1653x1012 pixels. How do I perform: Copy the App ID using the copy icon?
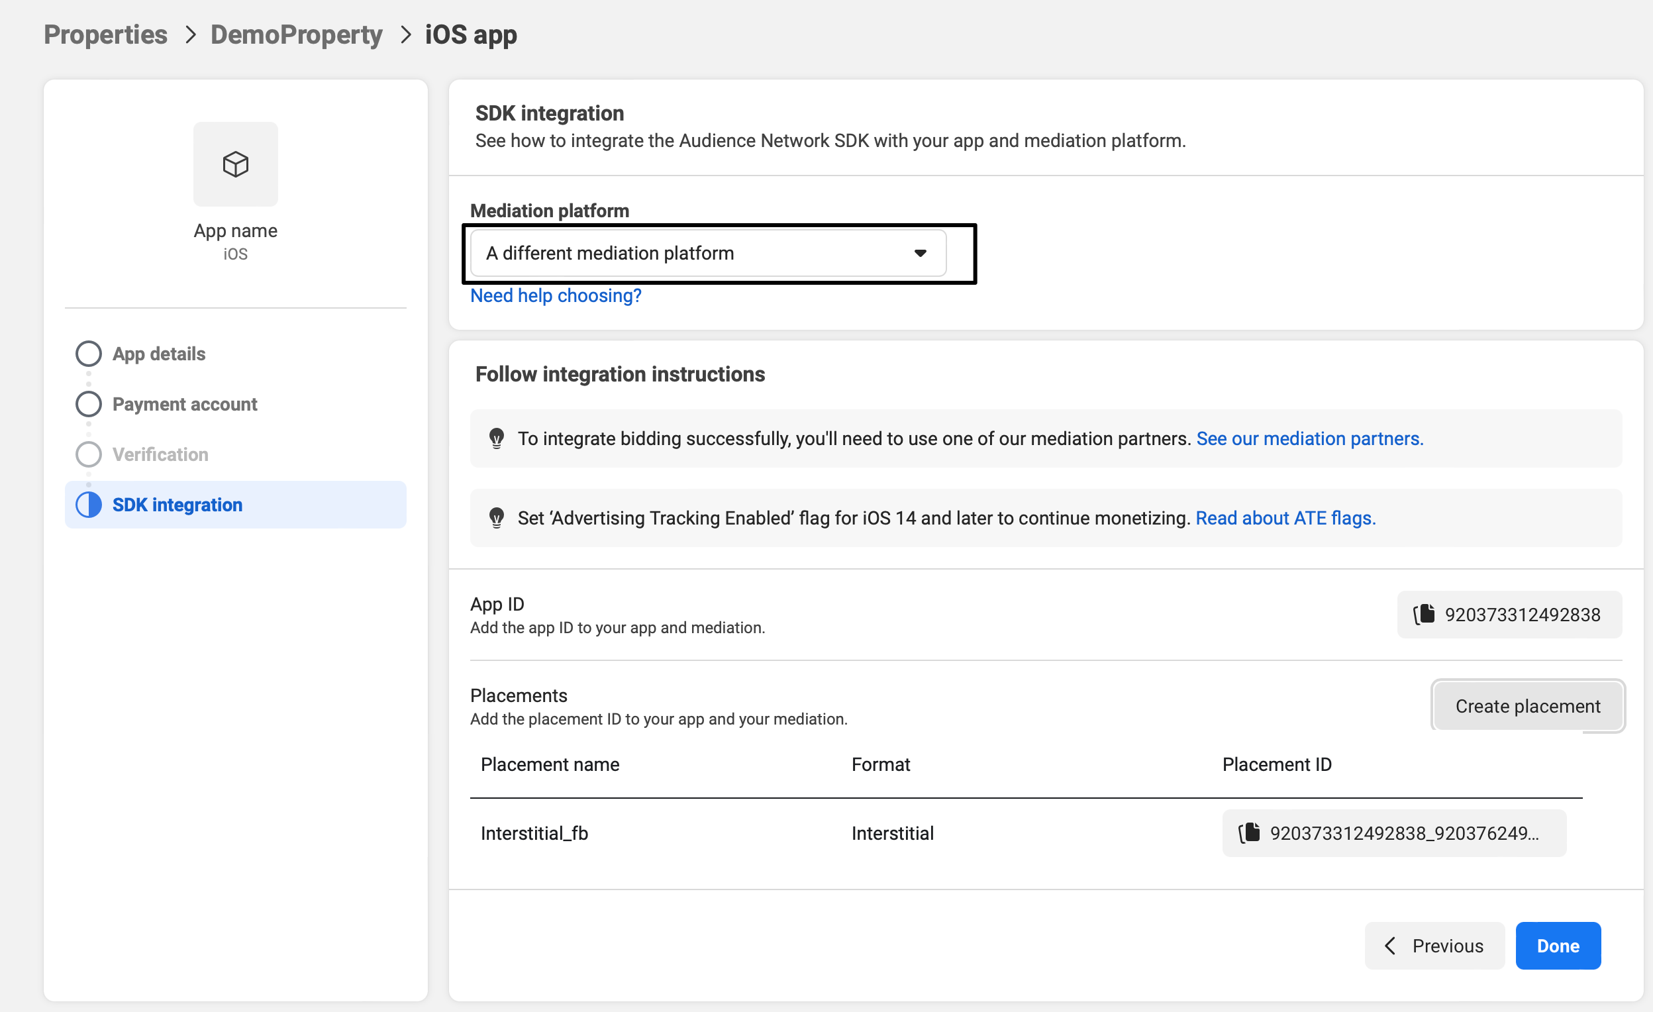point(1425,614)
